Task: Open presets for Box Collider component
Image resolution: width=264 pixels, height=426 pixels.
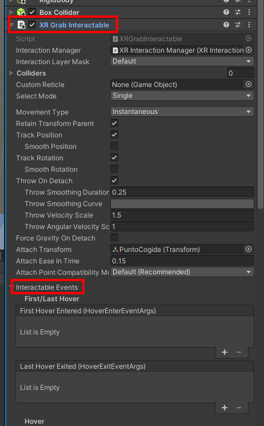Action: 238,12
